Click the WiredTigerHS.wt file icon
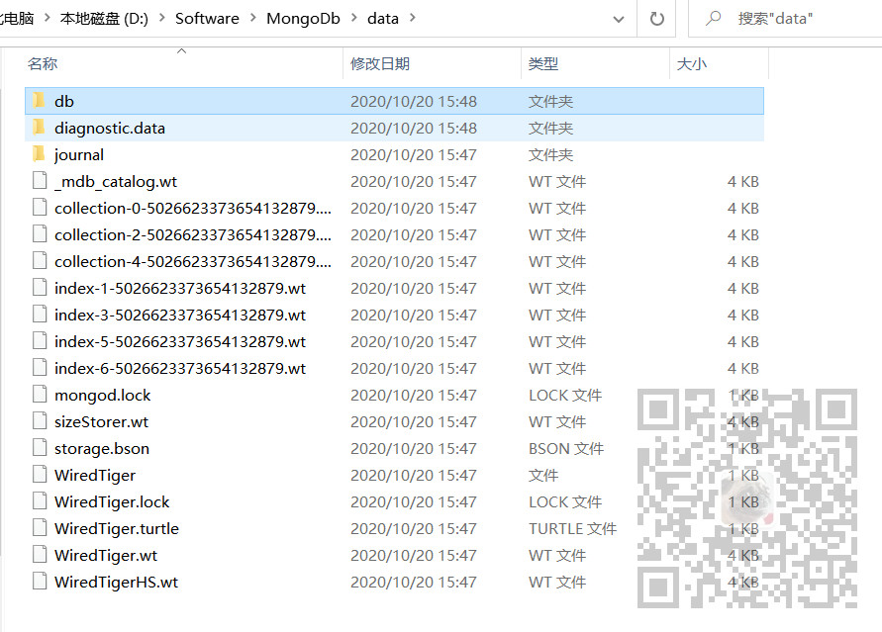This screenshot has width=882, height=632. pyautogui.click(x=40, y=581)
